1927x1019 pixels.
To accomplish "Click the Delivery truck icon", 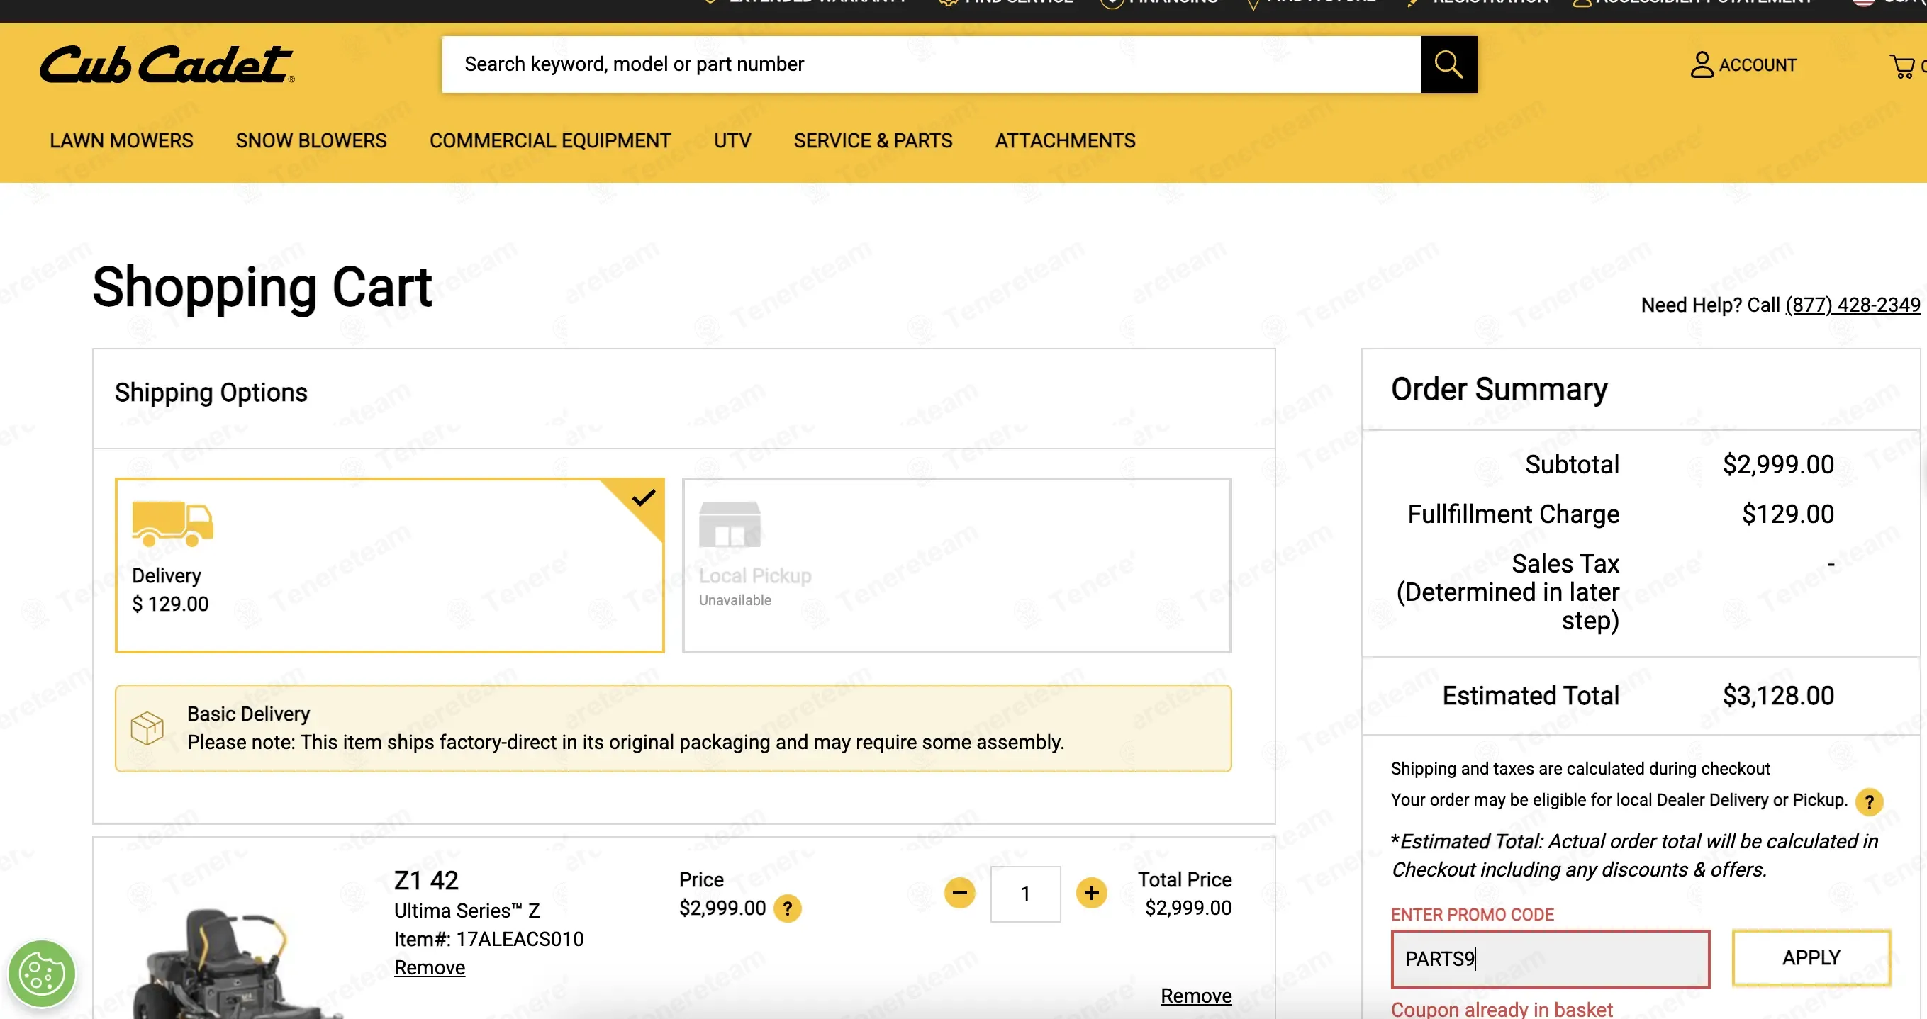I will [173, 524].
